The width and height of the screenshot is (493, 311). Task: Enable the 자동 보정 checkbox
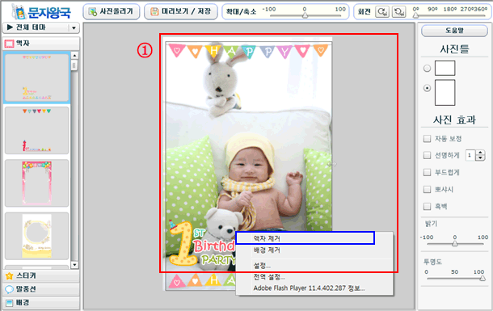[x=427, y=139]
